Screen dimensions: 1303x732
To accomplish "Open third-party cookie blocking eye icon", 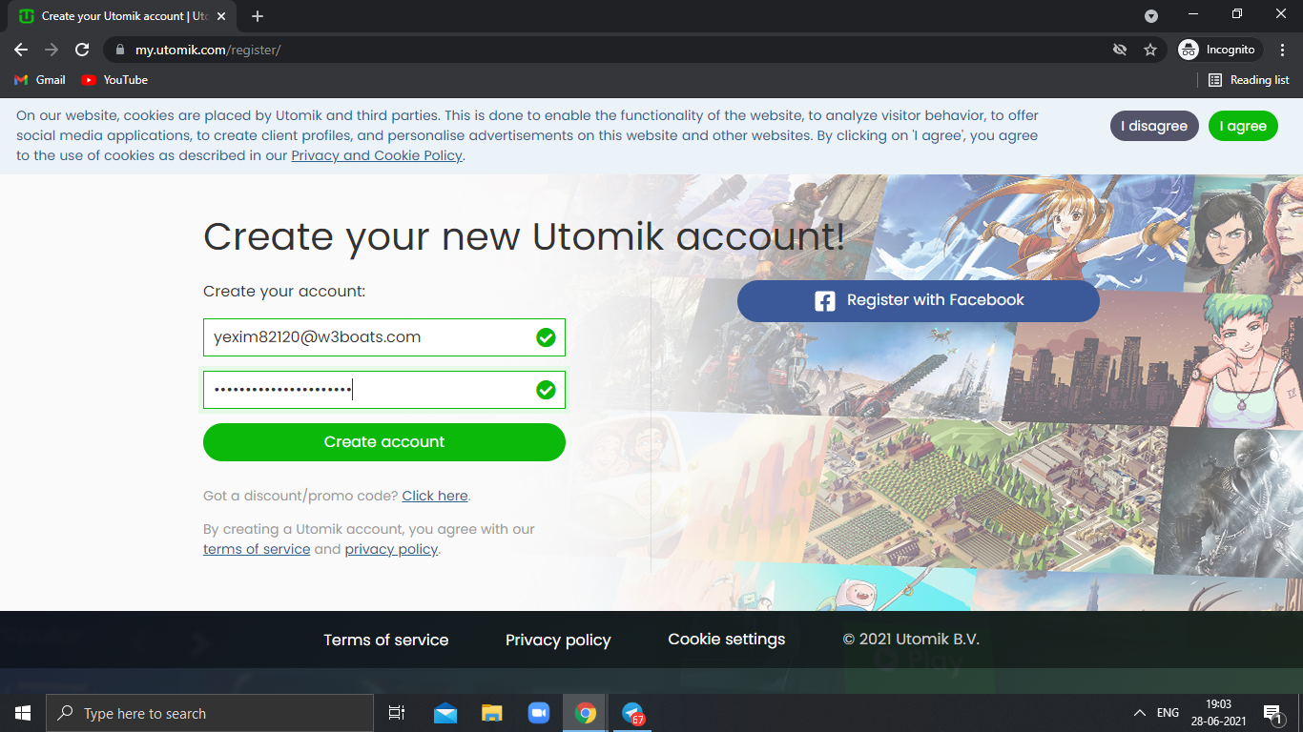I will coord(1120,50).
